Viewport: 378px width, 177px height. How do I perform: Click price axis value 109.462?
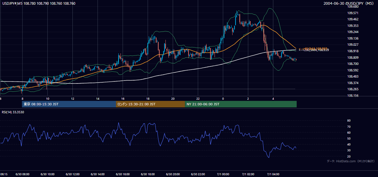[x=353, y=19]
